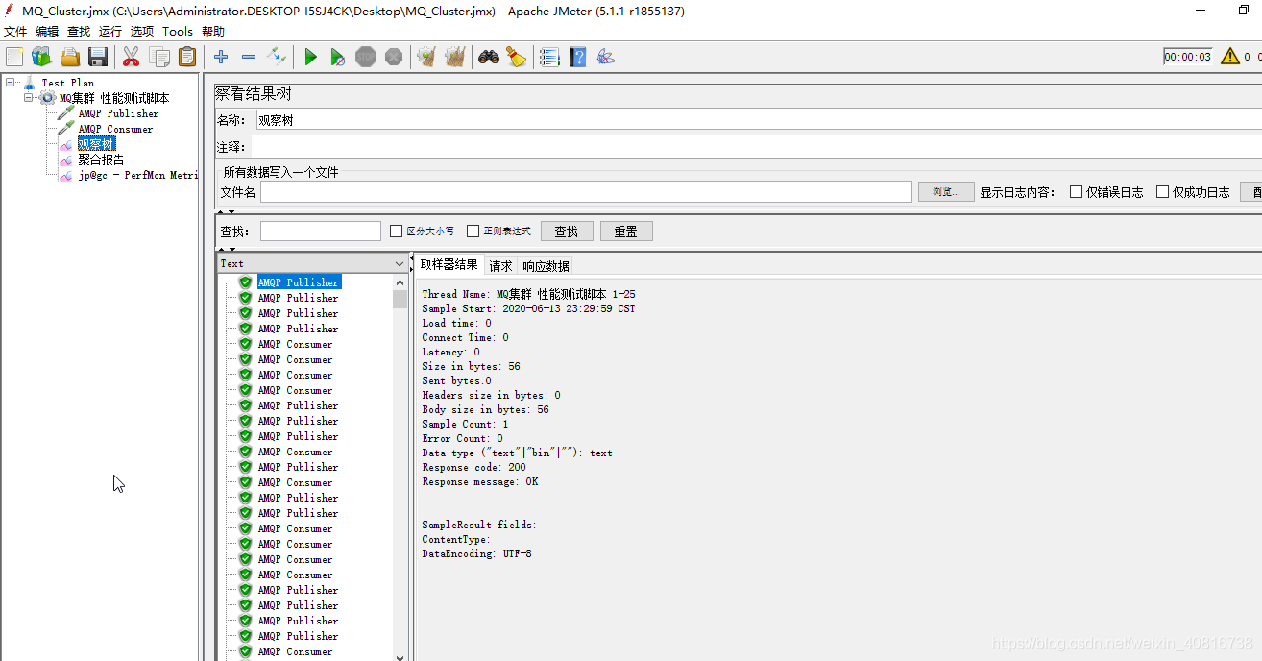Click the 文件名 input field
Screen dimensions: 1262x661
pyautogui.click(x=586, y=192)
